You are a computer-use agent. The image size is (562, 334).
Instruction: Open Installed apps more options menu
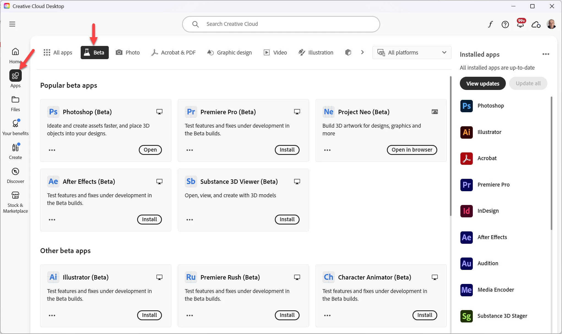[x=546, y=54]
